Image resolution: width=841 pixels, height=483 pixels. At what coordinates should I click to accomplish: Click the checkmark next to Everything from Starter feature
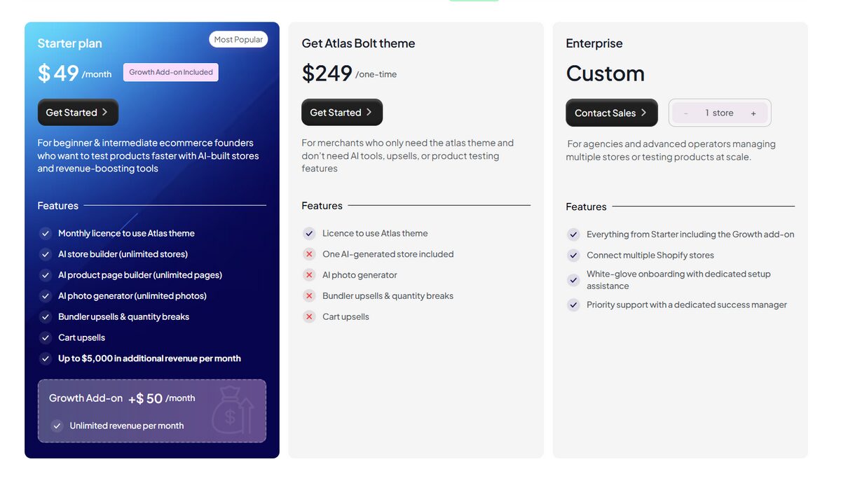573,234
